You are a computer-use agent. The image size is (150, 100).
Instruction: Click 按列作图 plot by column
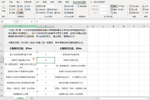coord(69,6)
